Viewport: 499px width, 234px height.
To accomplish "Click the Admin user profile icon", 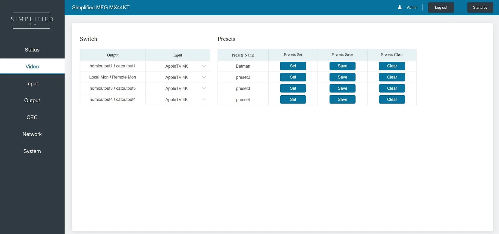I will tap(400, 7).
